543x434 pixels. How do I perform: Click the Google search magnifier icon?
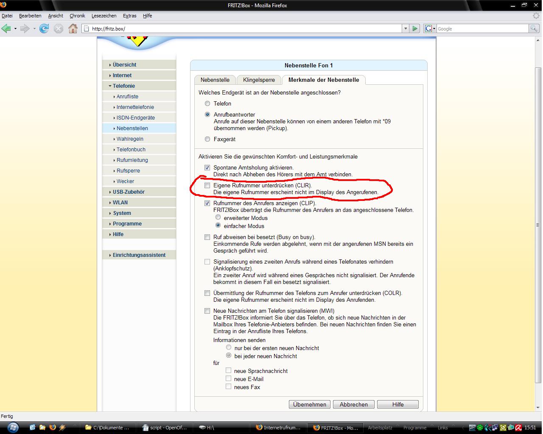[534, 28]
